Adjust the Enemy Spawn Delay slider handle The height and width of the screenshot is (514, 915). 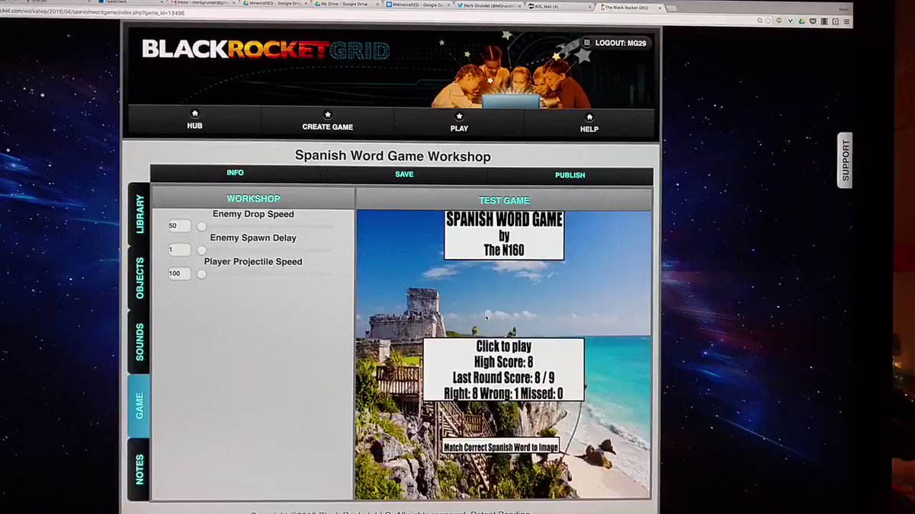click(x=201, y=251)
